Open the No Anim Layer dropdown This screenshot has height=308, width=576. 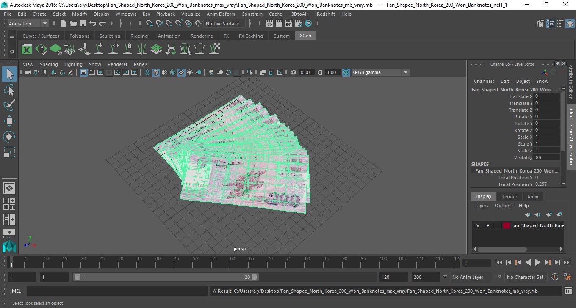(x=471, y=277)
